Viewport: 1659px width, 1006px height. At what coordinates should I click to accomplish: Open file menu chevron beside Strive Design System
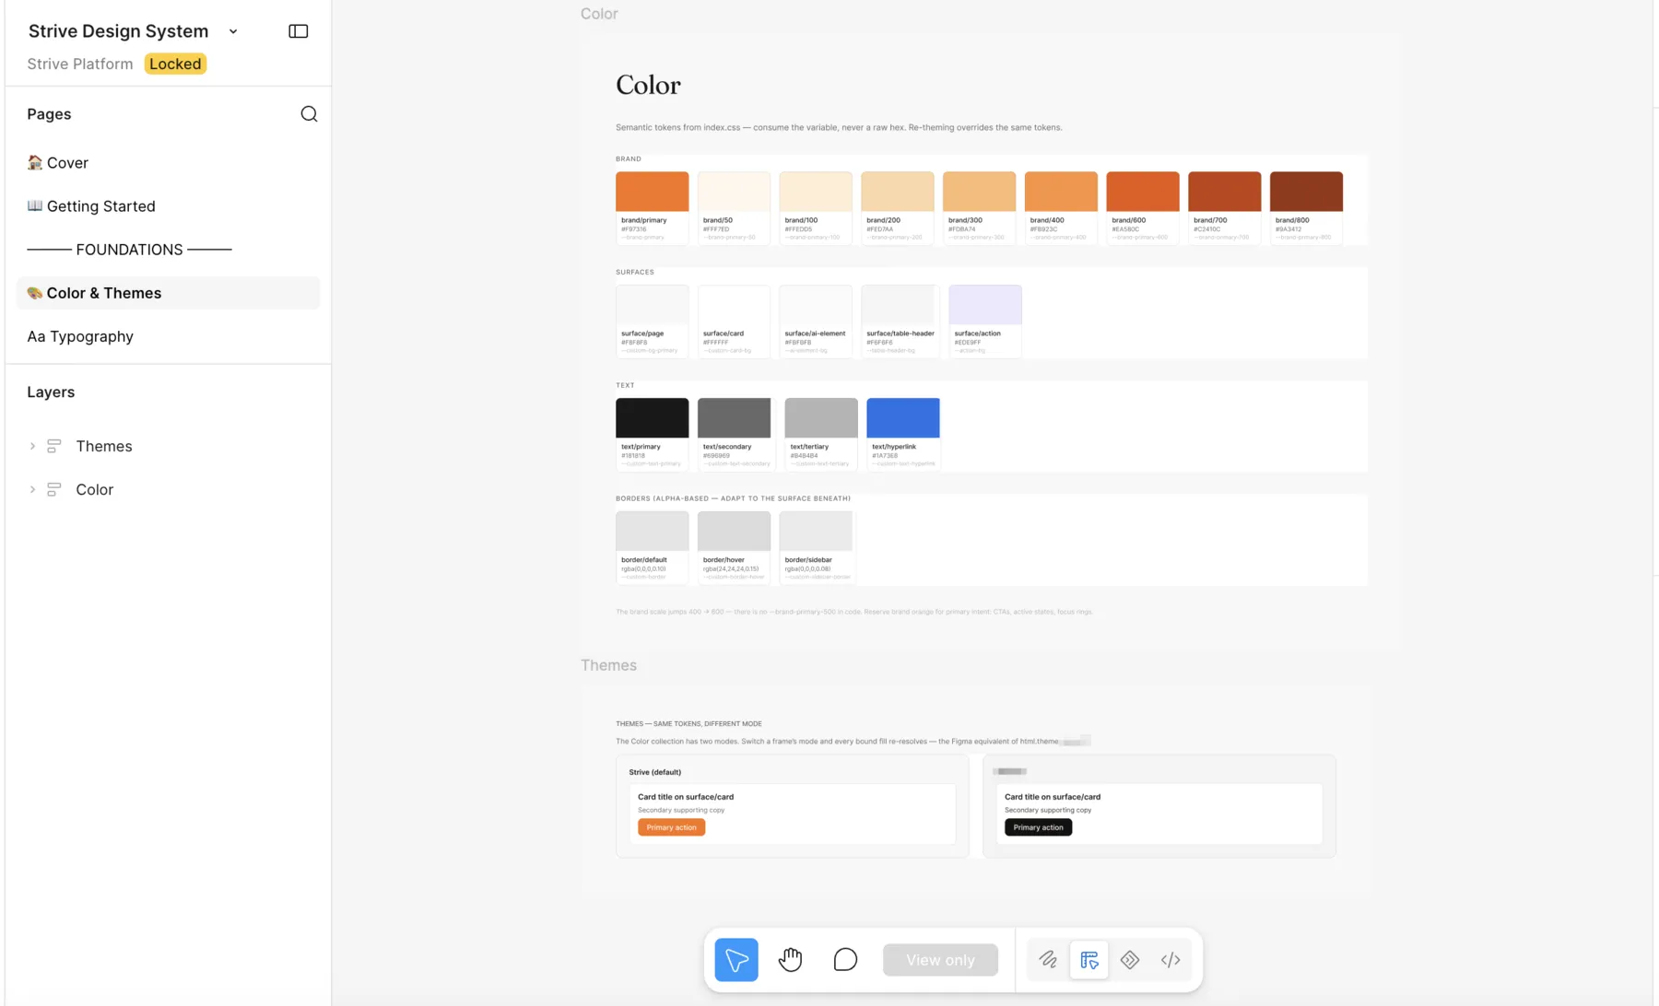(233, 31)
